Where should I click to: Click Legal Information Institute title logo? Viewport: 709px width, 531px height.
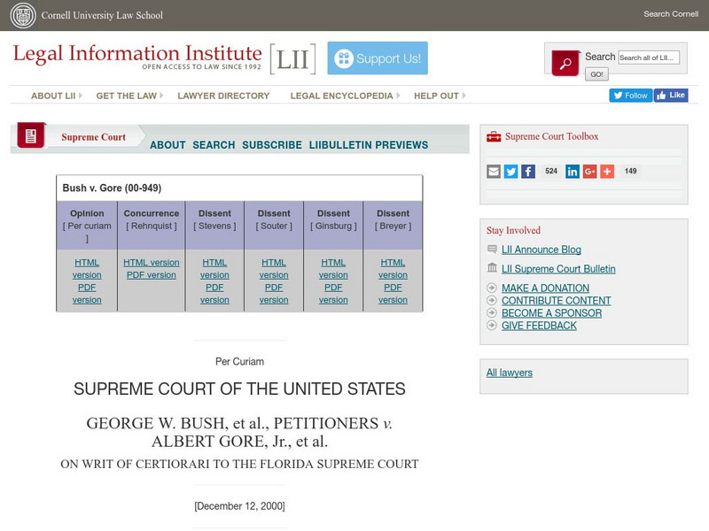click(x=137, y=56)
